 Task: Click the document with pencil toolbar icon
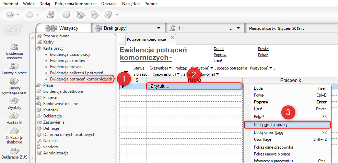coord(80,15)
